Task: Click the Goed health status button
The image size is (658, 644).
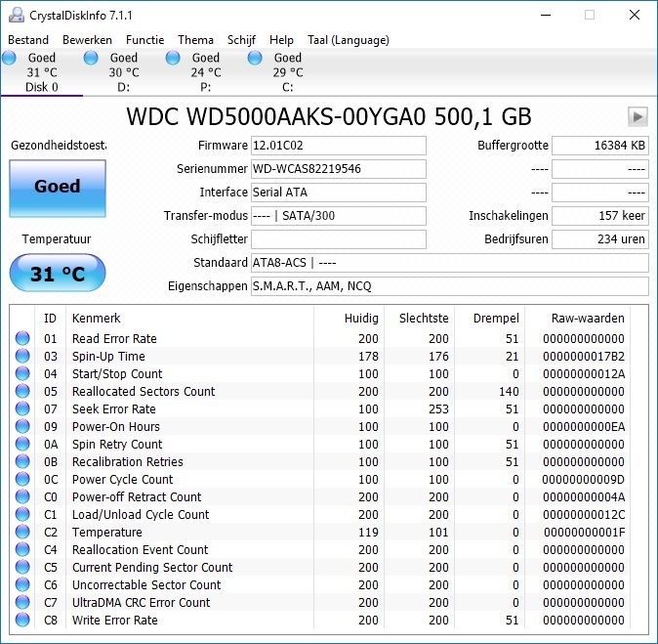Action: [x=58, y=189]
